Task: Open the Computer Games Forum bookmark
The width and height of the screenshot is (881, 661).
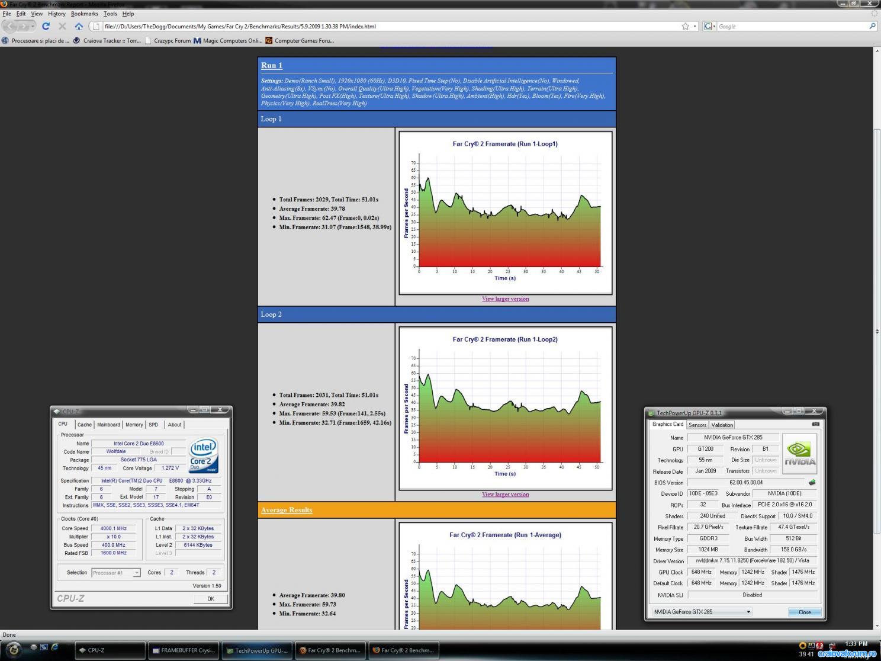Action: pyautogui.click(x=300, y=41)
